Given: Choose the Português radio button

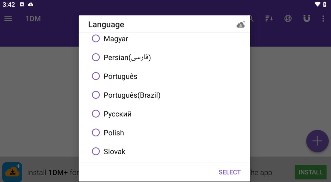Looking at the screenshot, I should coord(96,76).
